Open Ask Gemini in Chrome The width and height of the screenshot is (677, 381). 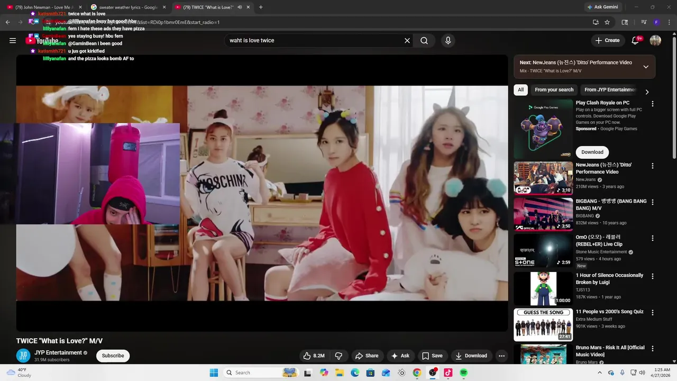click(x=602, y=7)
